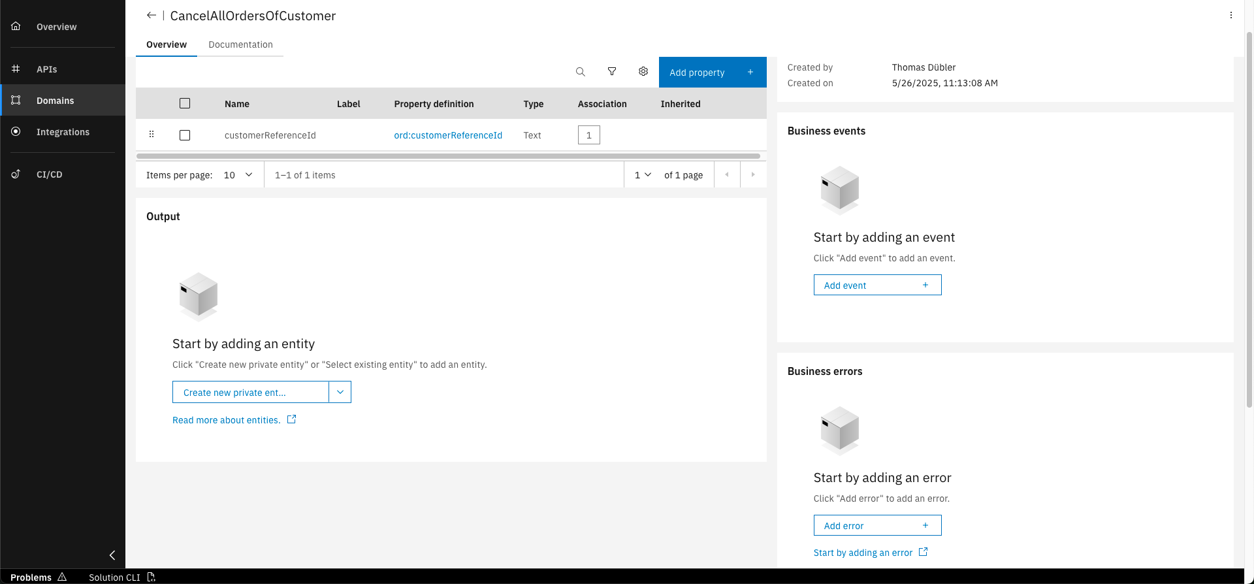Click the search icon in the properties toolbar
Image resolution: width=1254 pixels, height=584 pixels.
pos(580,72)
